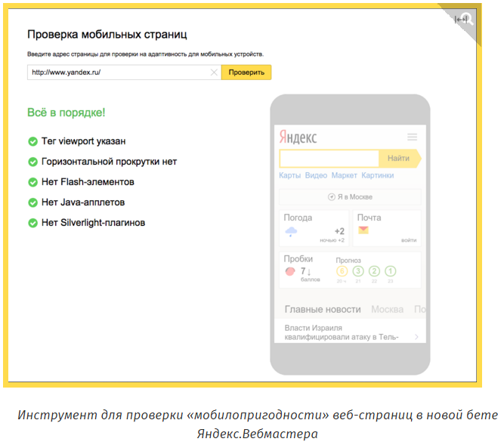This screenshot has width=504, height=448.
Task: Click the Проверка мобильных страниц heading
Action: tap(107, 35)
